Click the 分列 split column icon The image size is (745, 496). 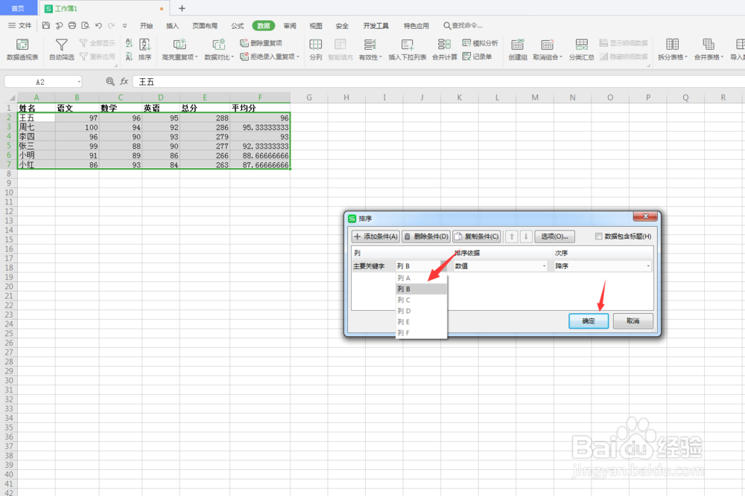click(315, 45)
